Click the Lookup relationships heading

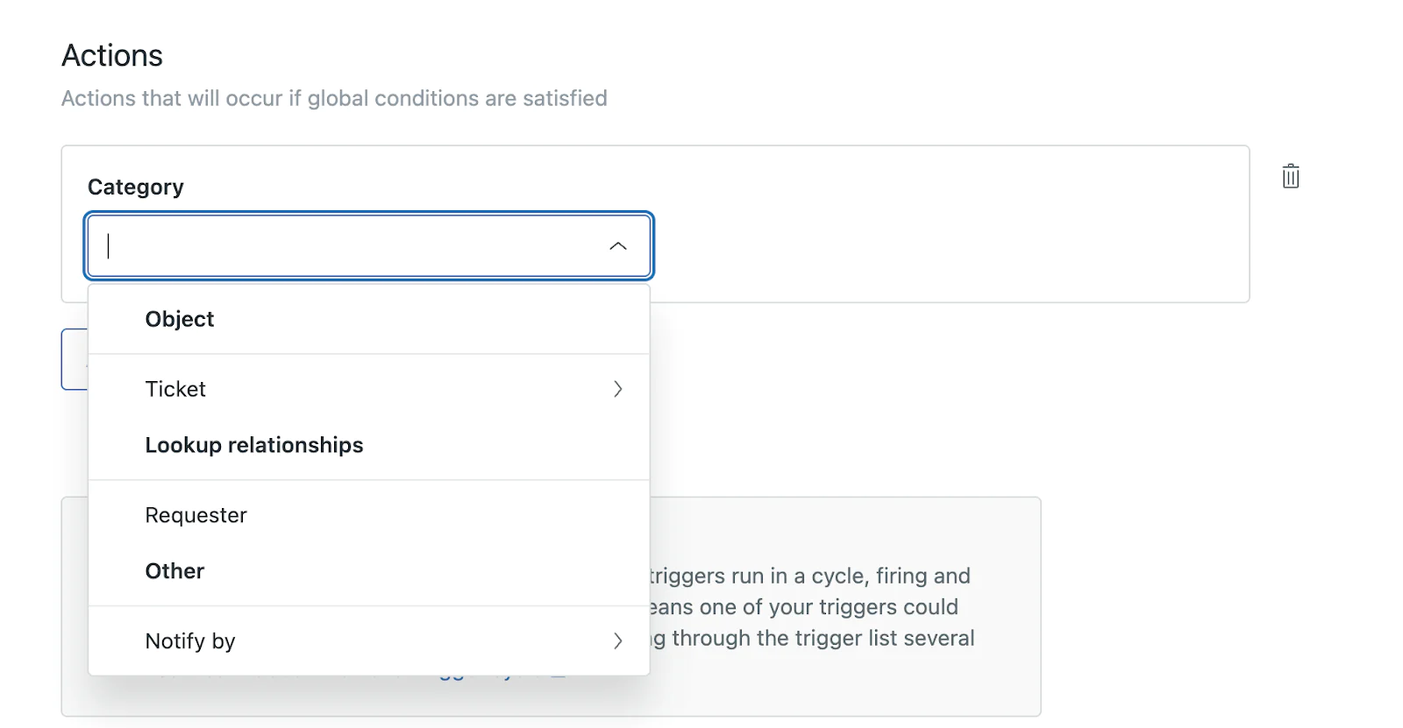click(254, 445)
